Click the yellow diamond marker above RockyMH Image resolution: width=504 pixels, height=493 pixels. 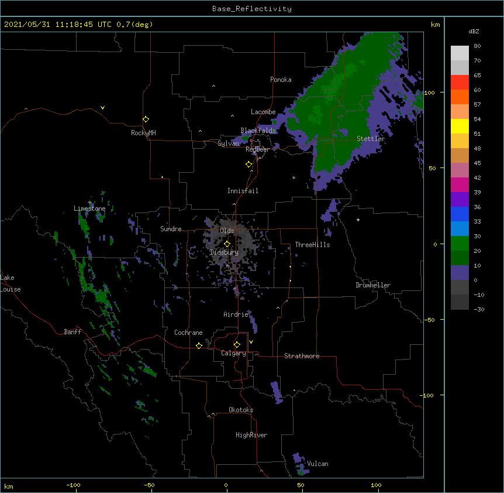point(146,119)
